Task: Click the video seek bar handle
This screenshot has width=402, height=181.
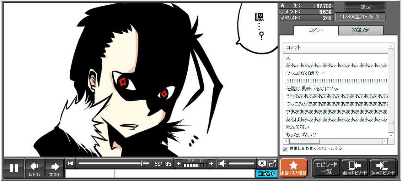Action: pos(142,163)
